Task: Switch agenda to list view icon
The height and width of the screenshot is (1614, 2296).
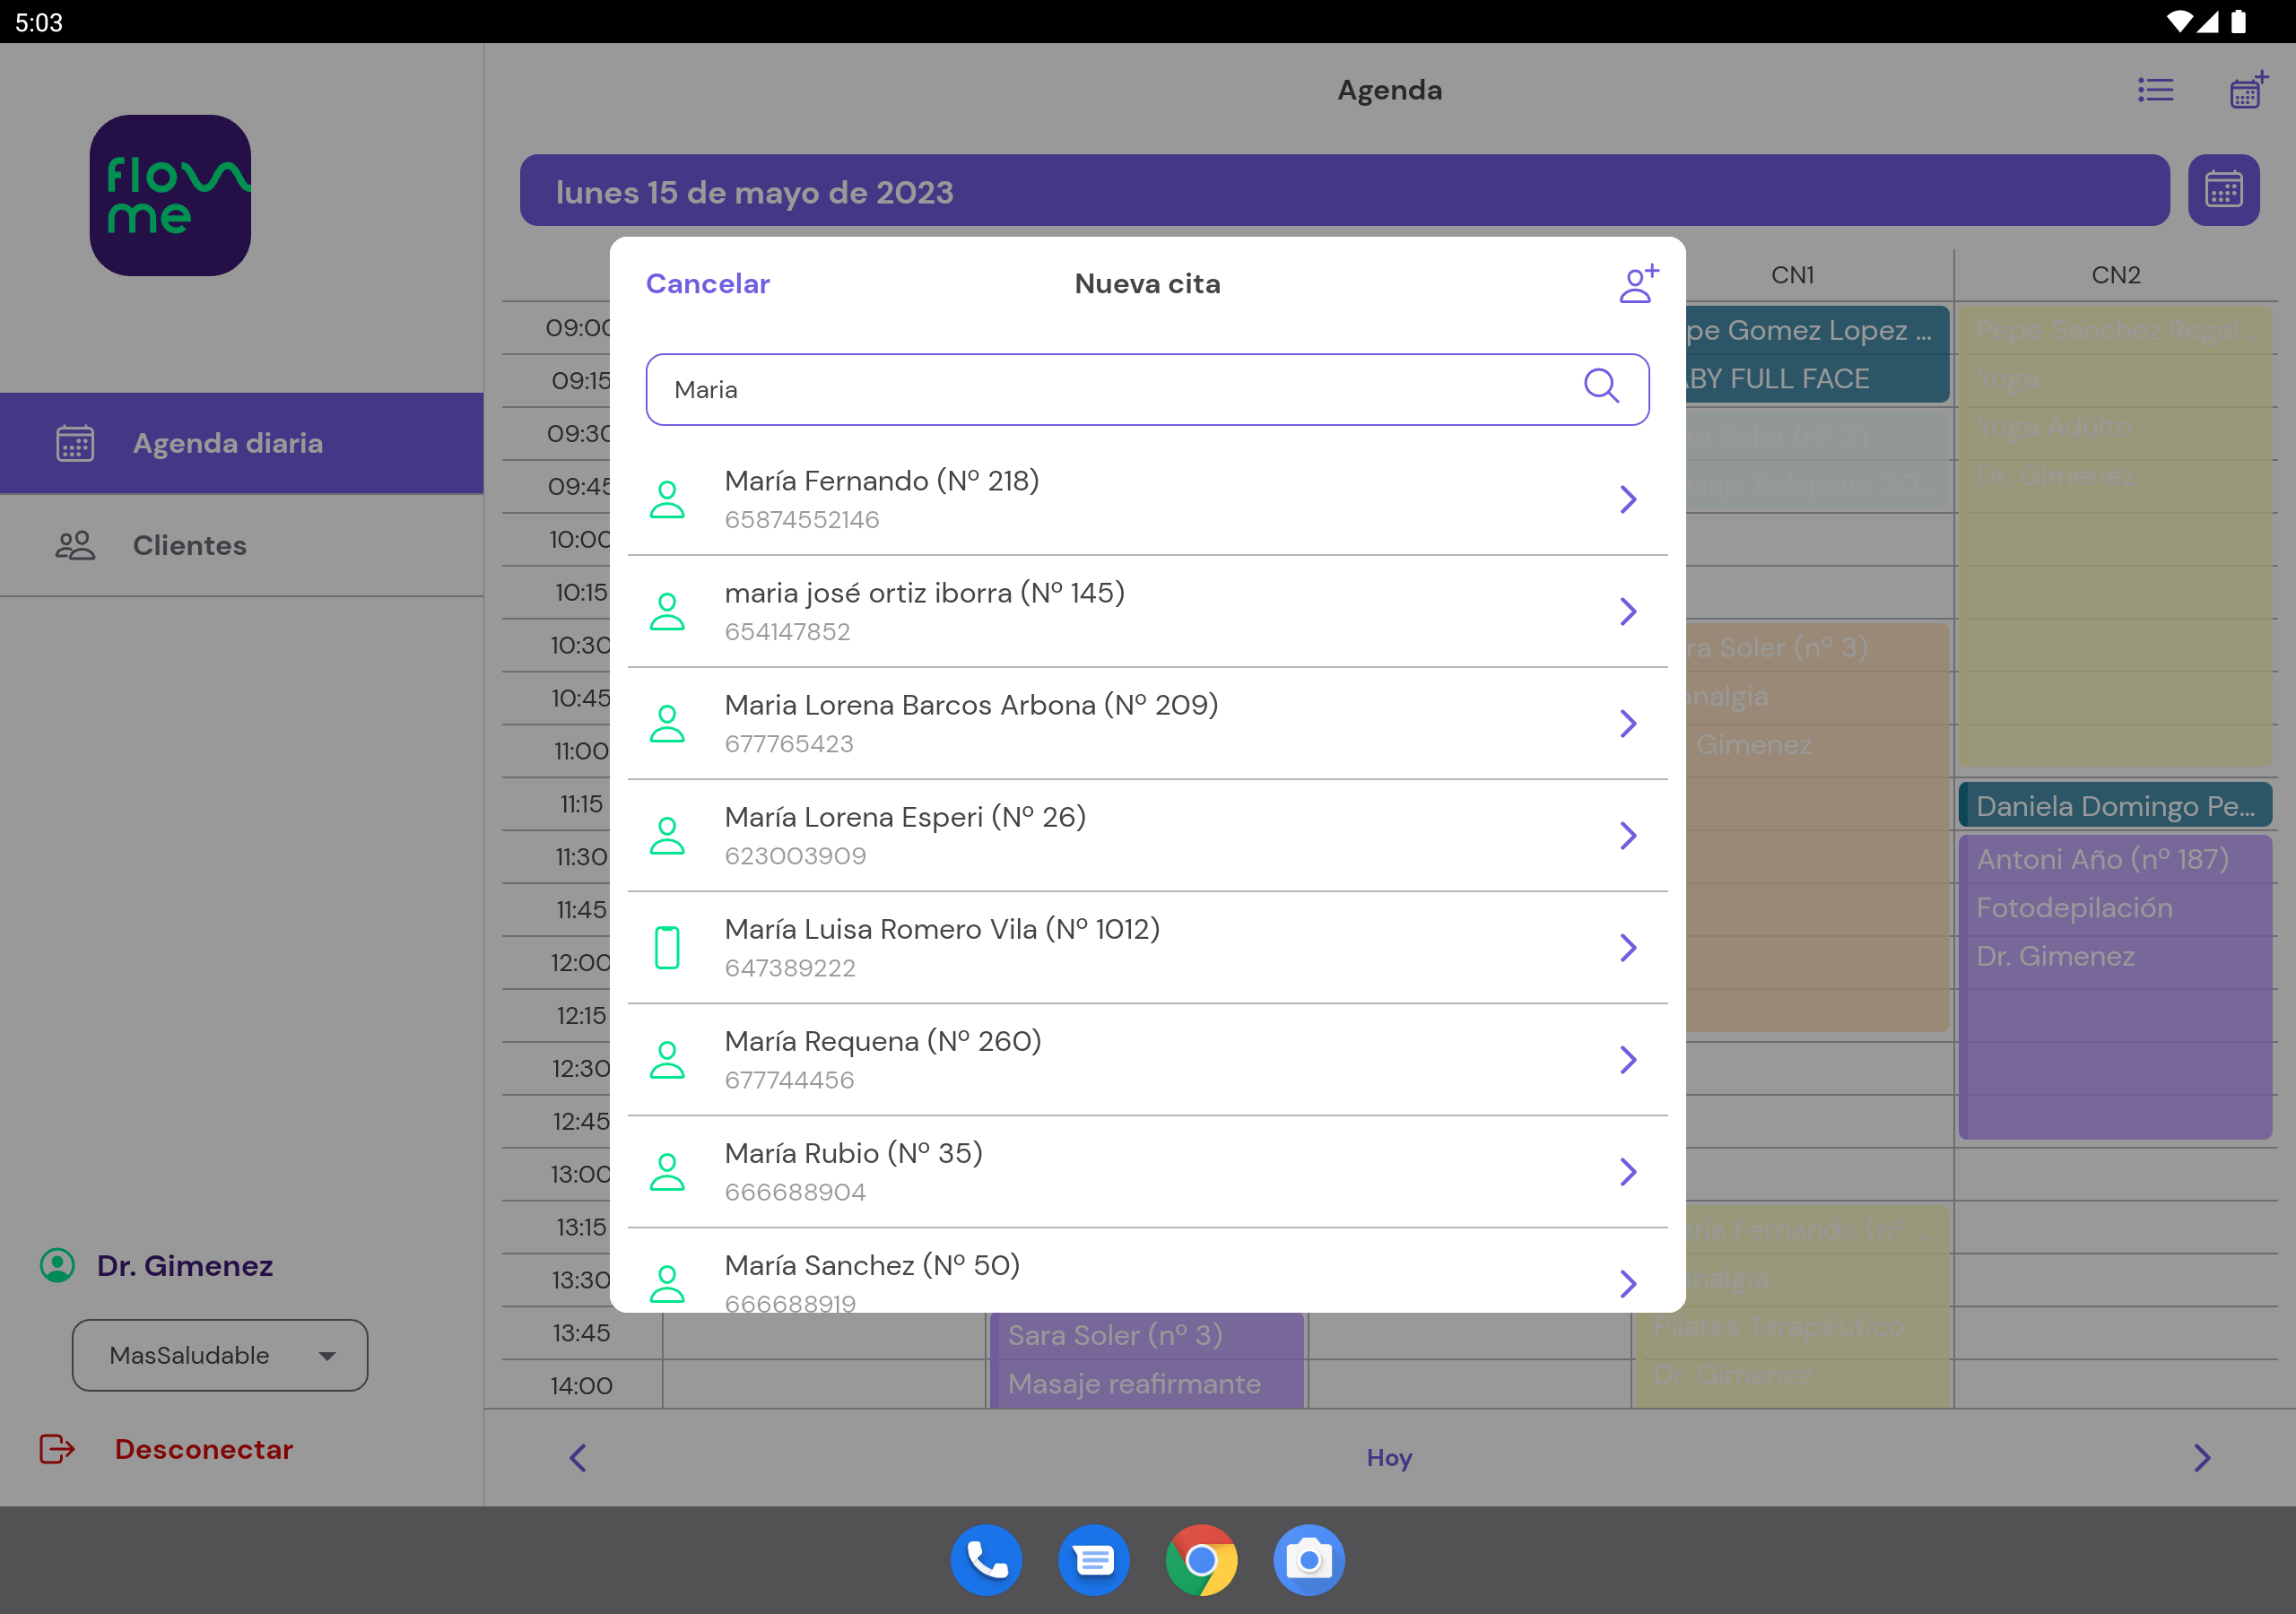Action: (2155, 90)
